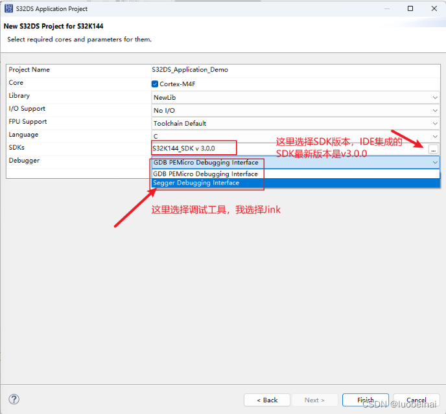This screenshot has height=414, width=446.
Task: Cancel the new project wizard
Action: coord(416,400)
